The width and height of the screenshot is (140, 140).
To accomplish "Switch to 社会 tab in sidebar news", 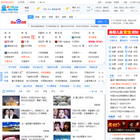I will coord(120,75).
